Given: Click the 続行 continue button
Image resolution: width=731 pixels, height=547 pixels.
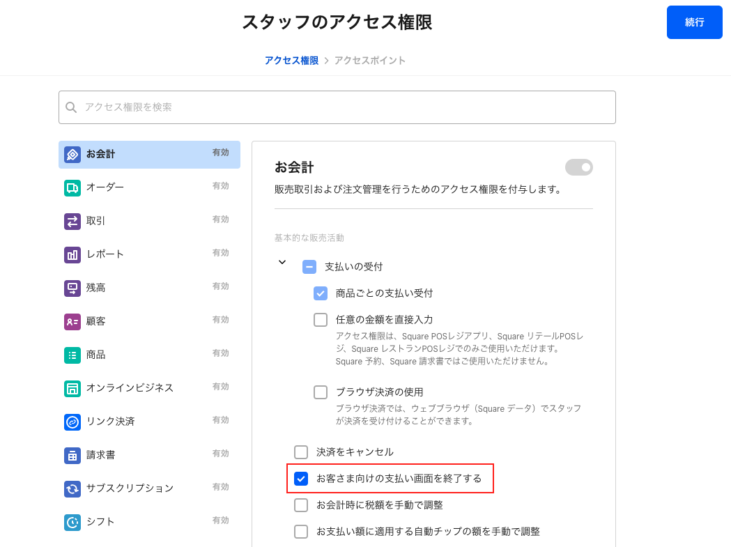Looking at the screenshot, I should pos(694,22).
